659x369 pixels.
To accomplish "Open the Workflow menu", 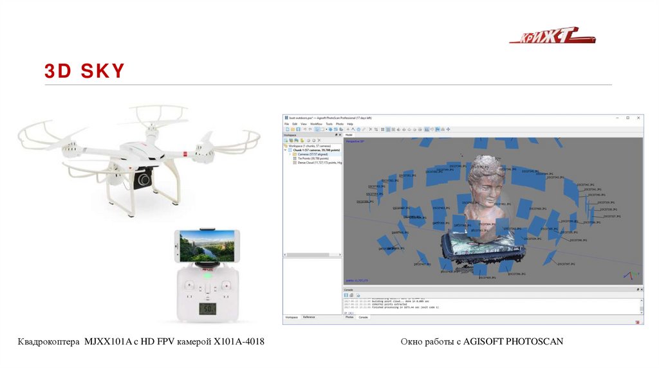I will pos(316,124).
